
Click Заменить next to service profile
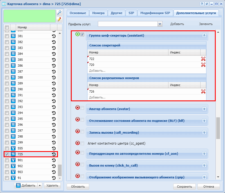coord(206,24)
